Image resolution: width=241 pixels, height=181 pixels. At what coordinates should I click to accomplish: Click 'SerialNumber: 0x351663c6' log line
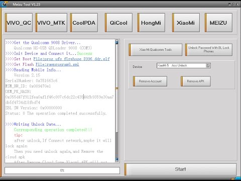(31, 80)
